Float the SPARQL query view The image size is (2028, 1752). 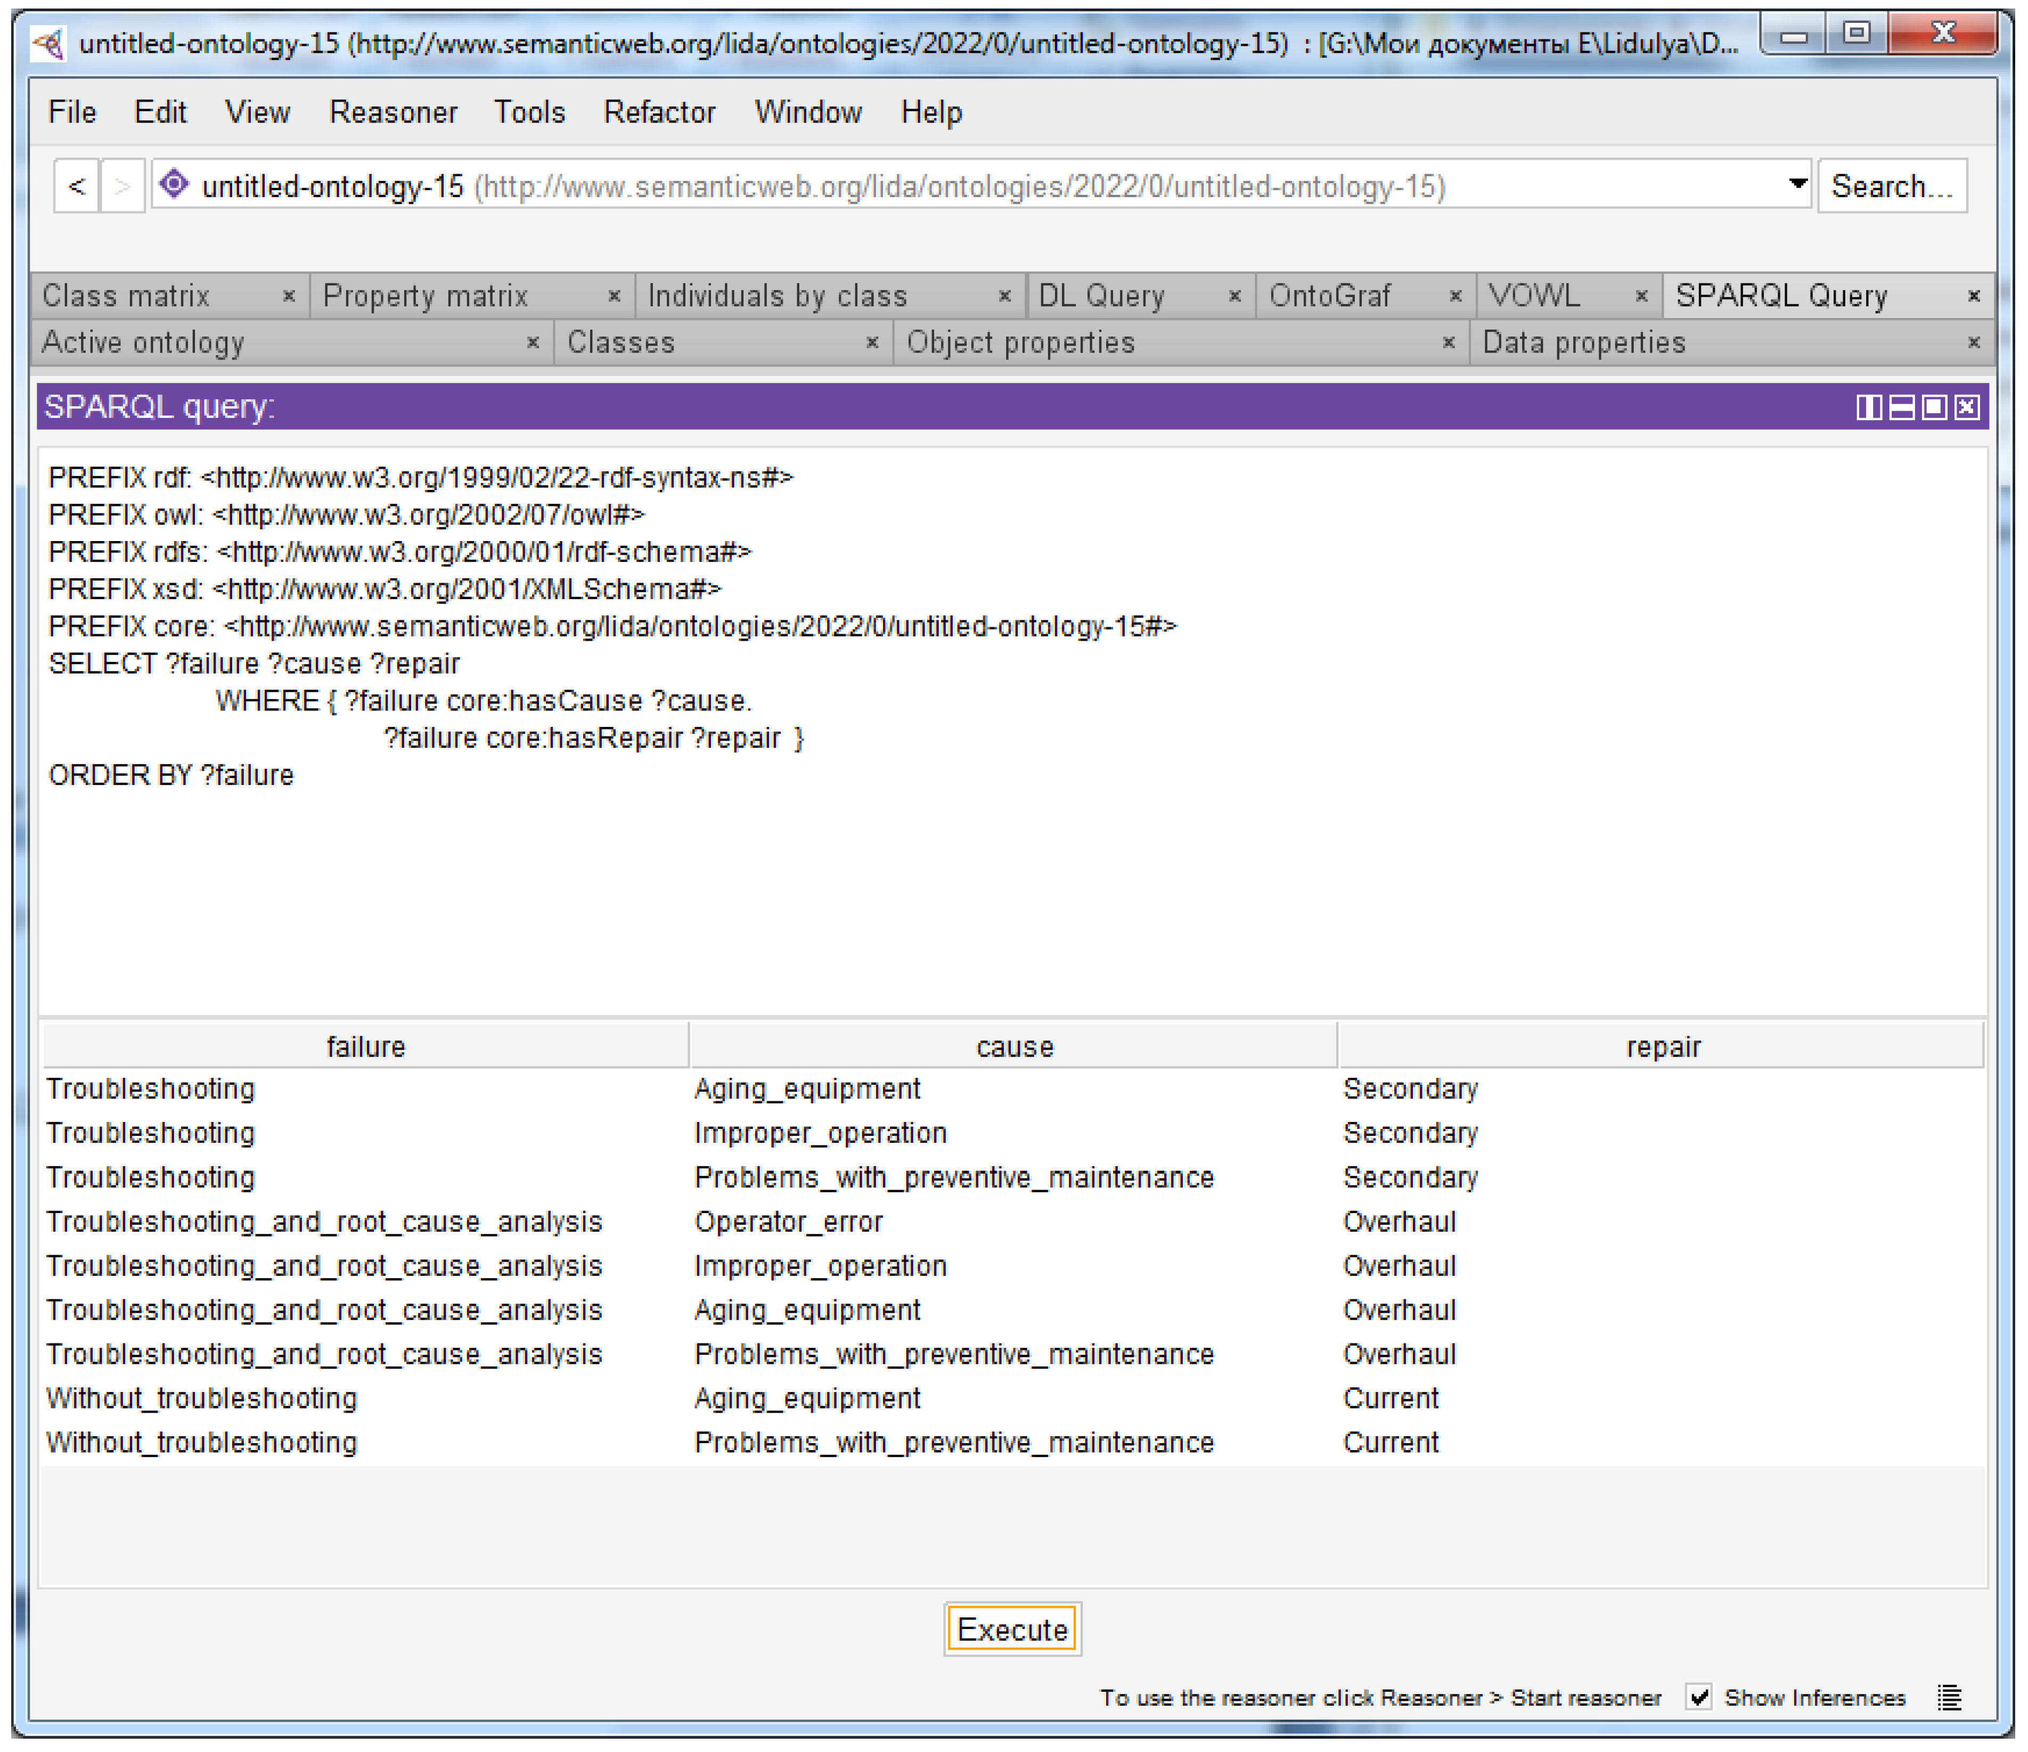1934,407
